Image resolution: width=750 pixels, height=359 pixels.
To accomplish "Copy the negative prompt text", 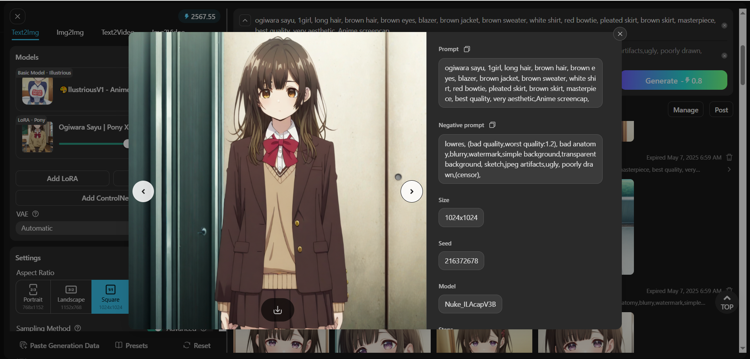I will point(492,125).
